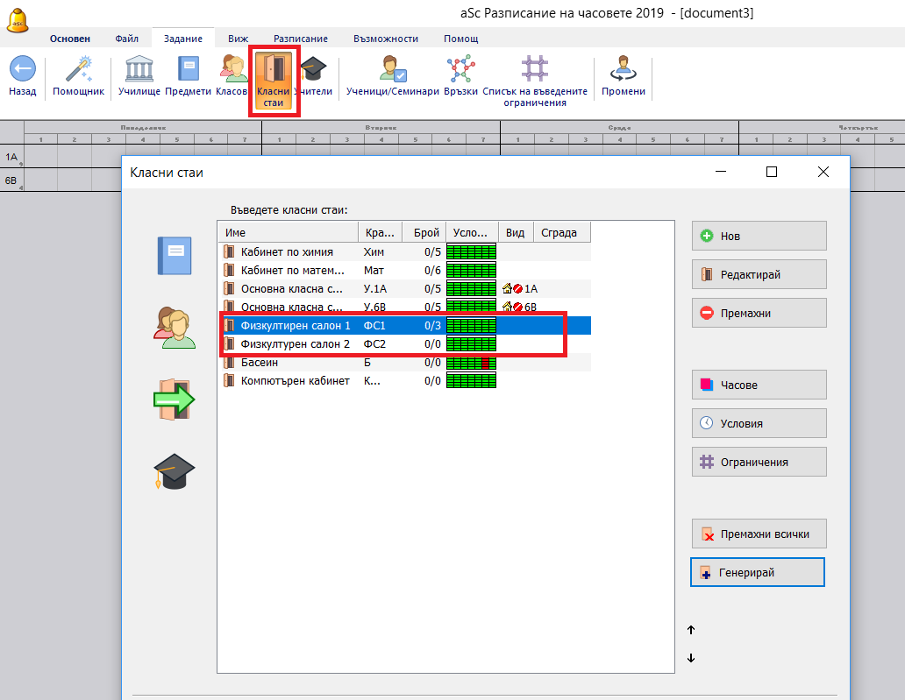
Task: Open the Помощник wizard tool
Action: click(x=78, y=70)
